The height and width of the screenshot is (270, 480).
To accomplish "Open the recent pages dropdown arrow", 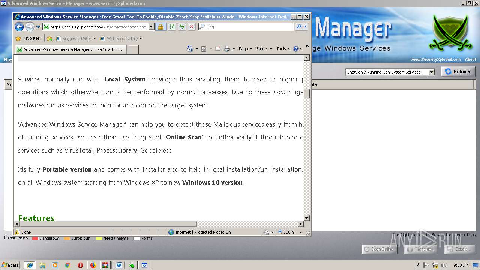I will [38, 27].
